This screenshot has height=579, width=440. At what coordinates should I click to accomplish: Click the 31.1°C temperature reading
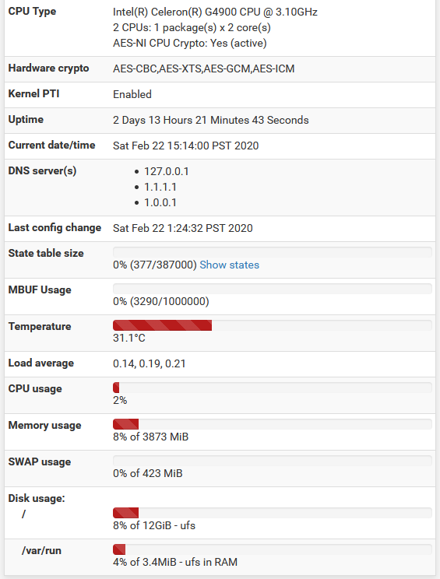(x=129, y=338)
